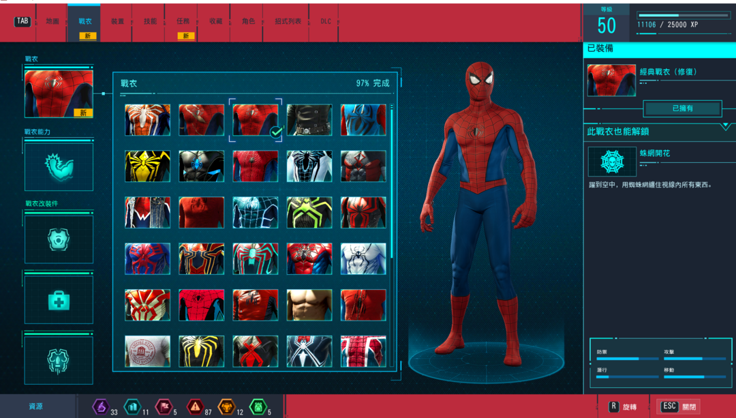Select the damaged classic suit thumbnail
Image resolution: width=736 pixels, height=418 pixels.
pyautogui.click(x=201, y=120)
